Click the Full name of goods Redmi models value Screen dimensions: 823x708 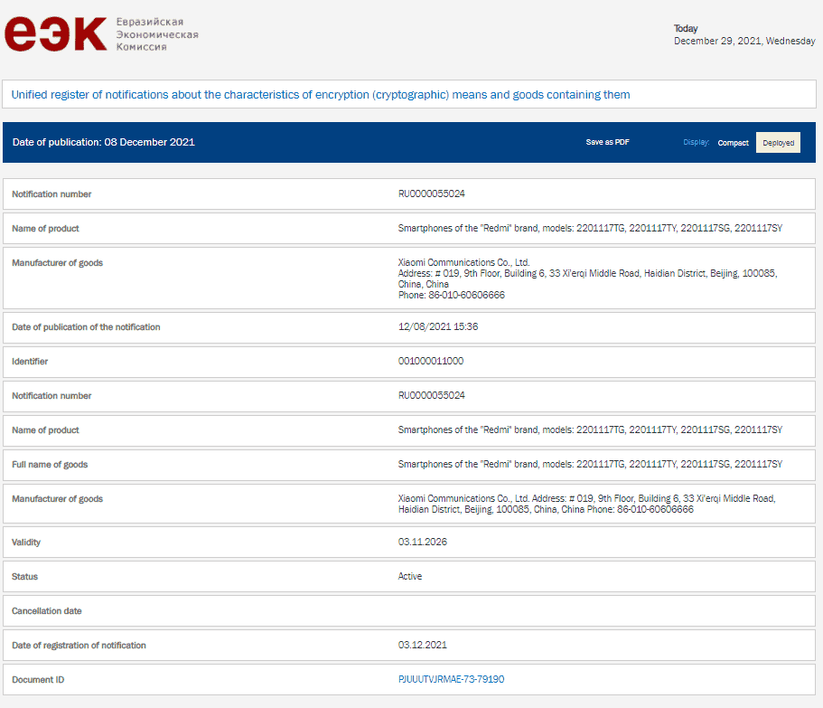pyautogui.click(x=590, y=464)
